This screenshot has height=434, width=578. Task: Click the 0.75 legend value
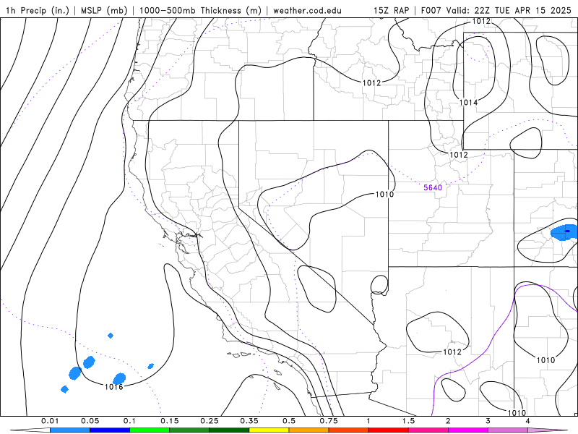click(x=329, y=421)
